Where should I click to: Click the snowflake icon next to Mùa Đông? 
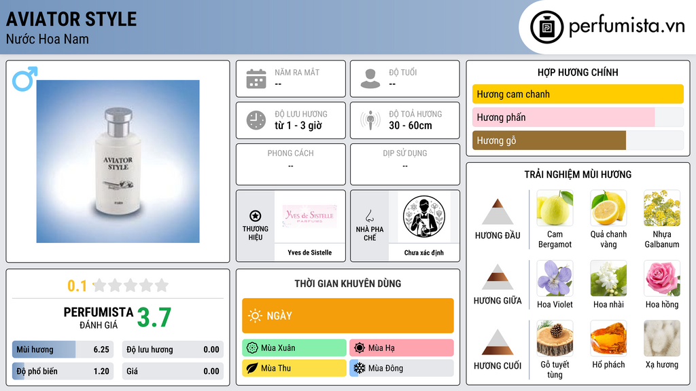click(360, 368)
